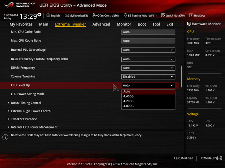Click the settings list scrollbar
Viewport: 225px width, 168px height.
(x=182, y=77)
